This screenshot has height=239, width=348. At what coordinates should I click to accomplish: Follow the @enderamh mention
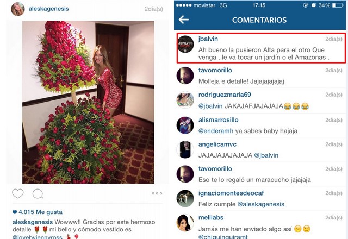216,131
